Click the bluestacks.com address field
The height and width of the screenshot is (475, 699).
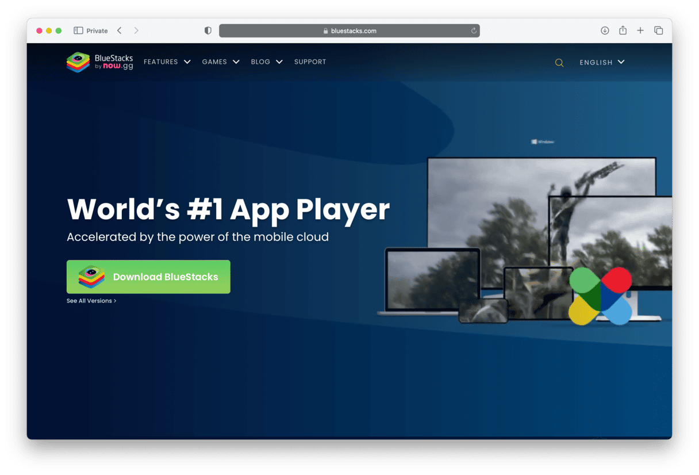click(x=349, y=31)
